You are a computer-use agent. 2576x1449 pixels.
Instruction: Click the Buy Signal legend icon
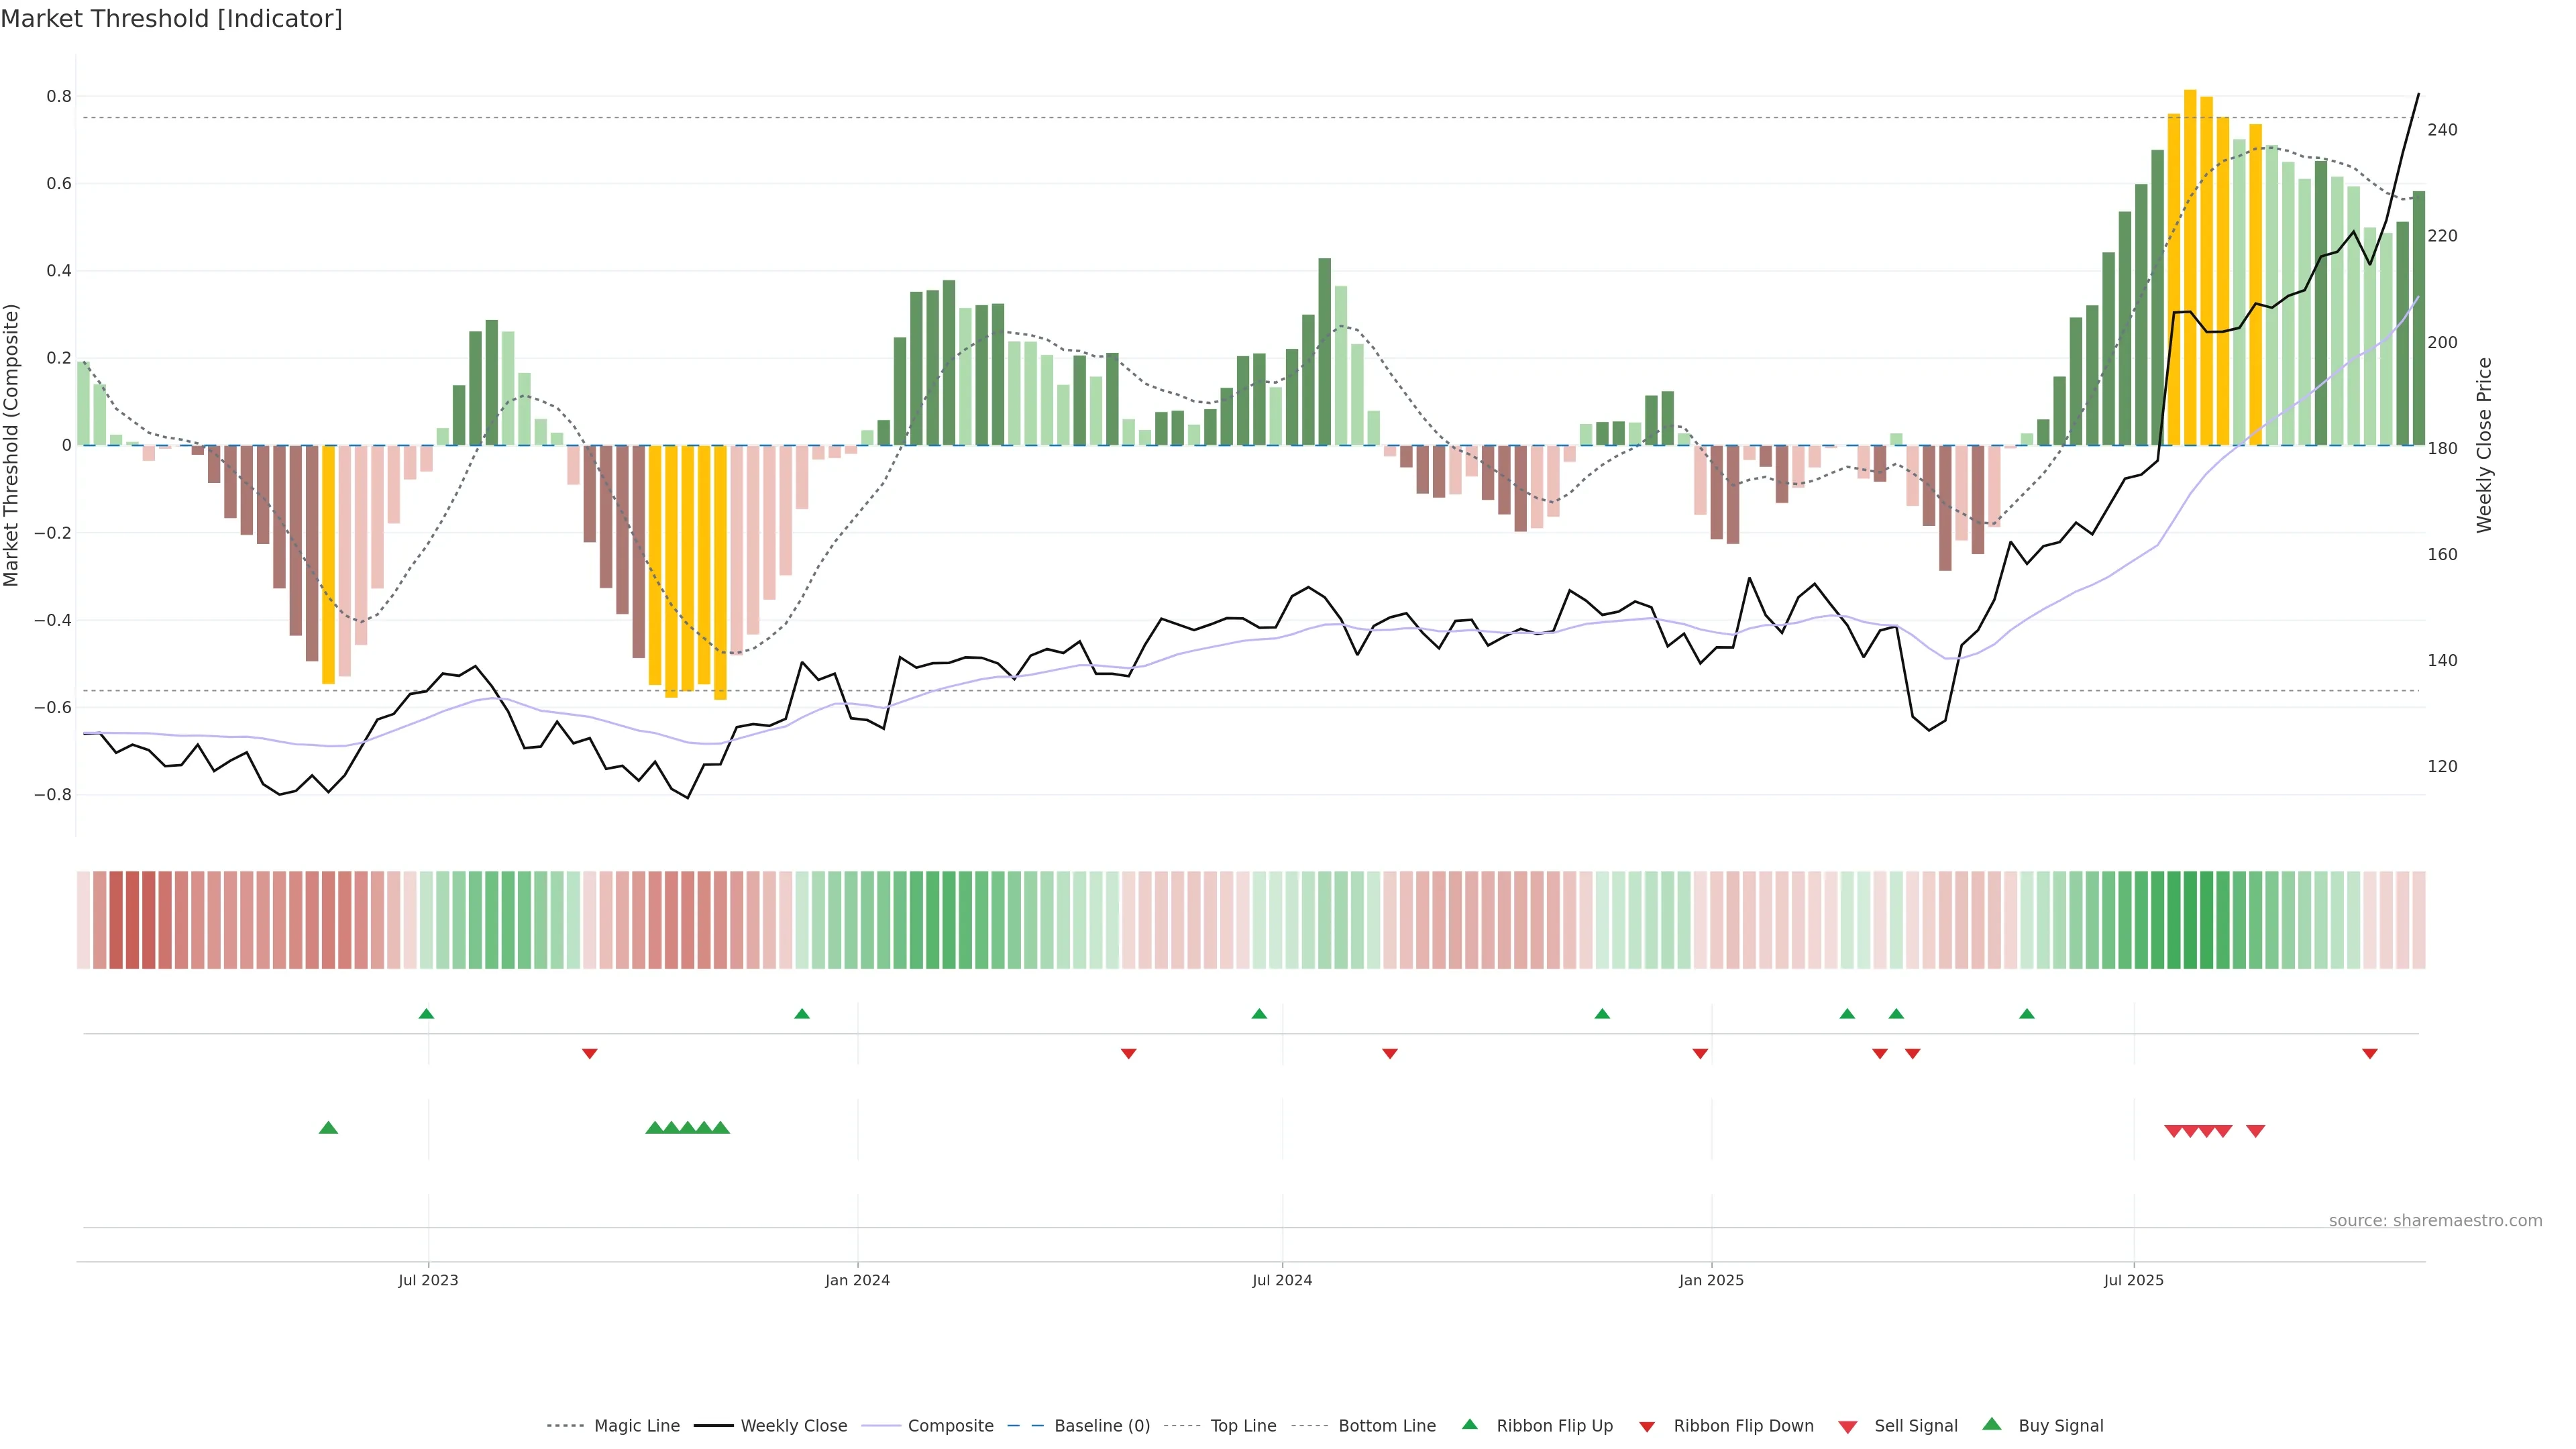click(1992, 1424)
